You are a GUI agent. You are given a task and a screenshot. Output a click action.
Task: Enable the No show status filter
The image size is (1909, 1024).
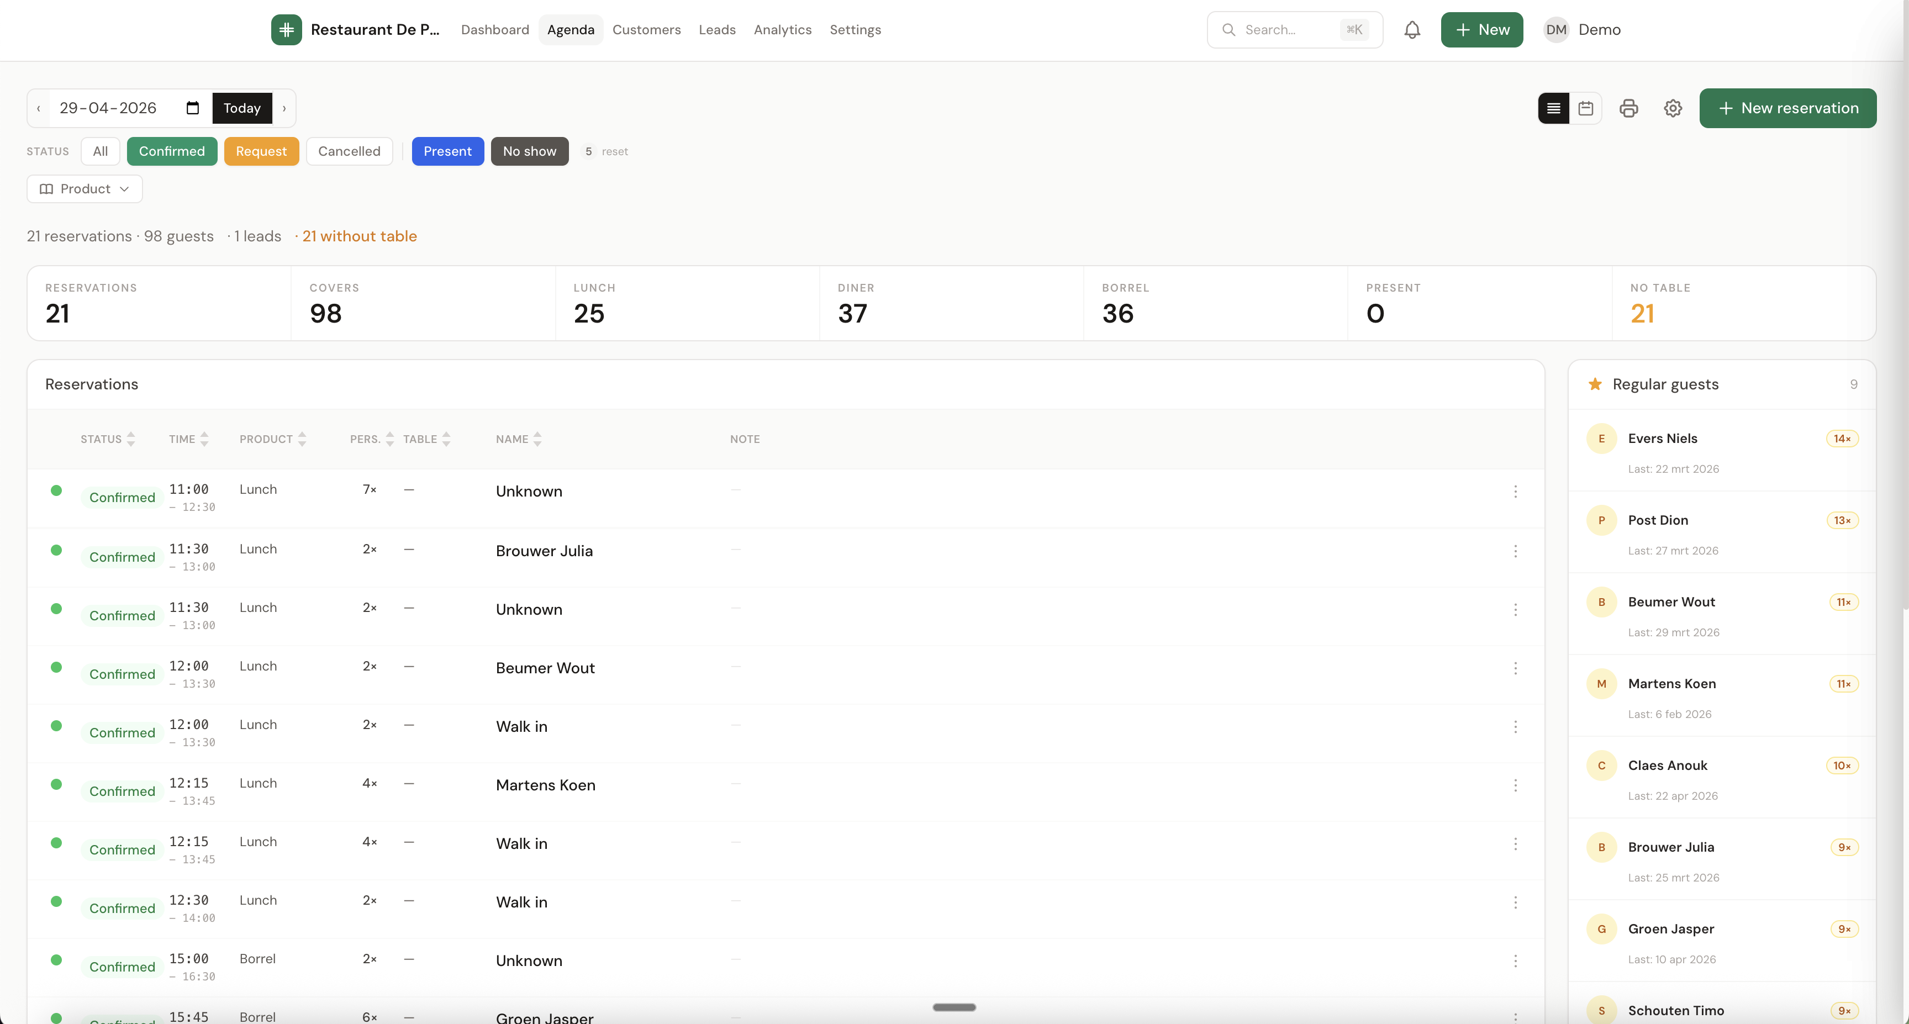tap(529, 151)
